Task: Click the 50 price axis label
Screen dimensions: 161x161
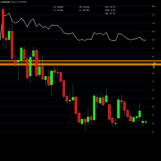Action: click(153, 123)
